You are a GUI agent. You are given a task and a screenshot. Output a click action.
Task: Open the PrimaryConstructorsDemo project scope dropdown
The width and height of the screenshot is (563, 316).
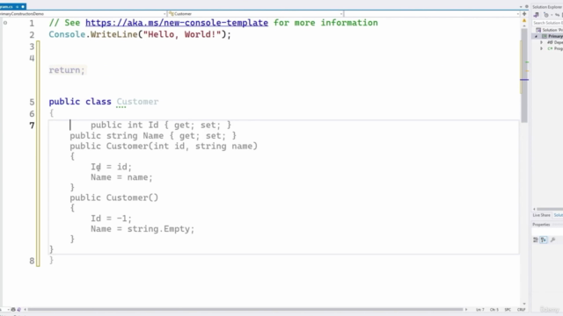point(84,14)
